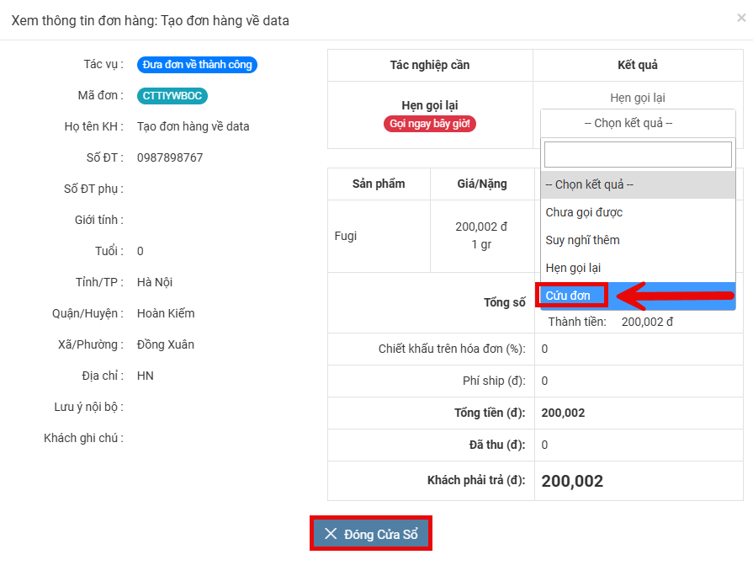
Task: Click the Kết quả column header
Action: pos(637,65)
